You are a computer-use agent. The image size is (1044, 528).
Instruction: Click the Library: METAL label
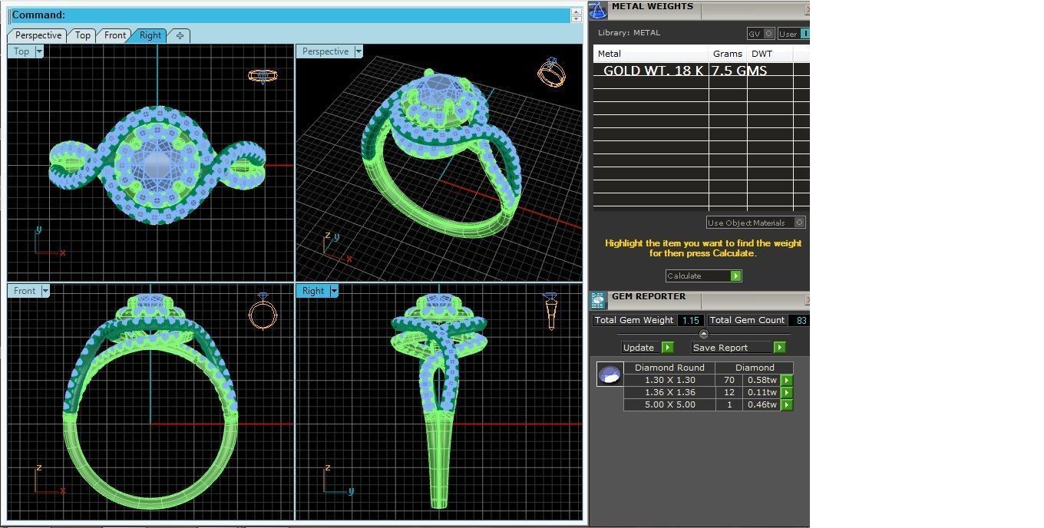point(629,33)
